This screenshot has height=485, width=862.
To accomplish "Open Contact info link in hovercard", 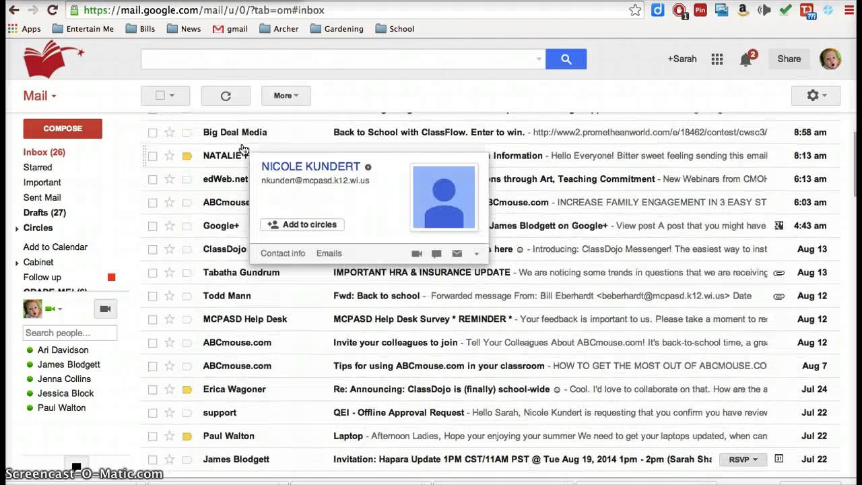I will coord(283,253).
